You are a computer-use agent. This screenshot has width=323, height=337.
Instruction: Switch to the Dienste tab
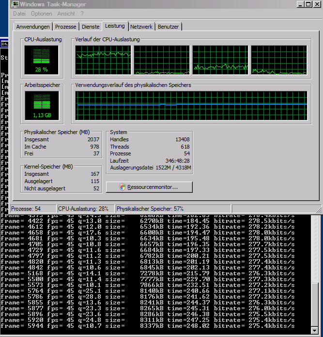click(x=91, y=27)
